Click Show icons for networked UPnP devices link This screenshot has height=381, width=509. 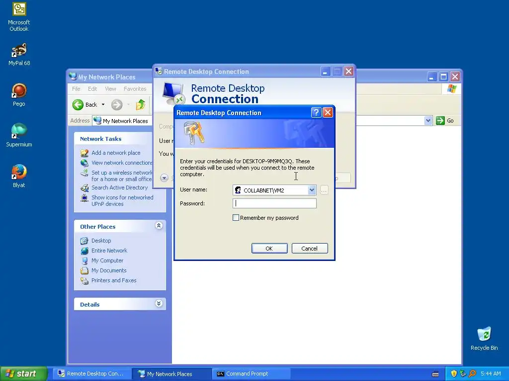[x=122, y=201]
